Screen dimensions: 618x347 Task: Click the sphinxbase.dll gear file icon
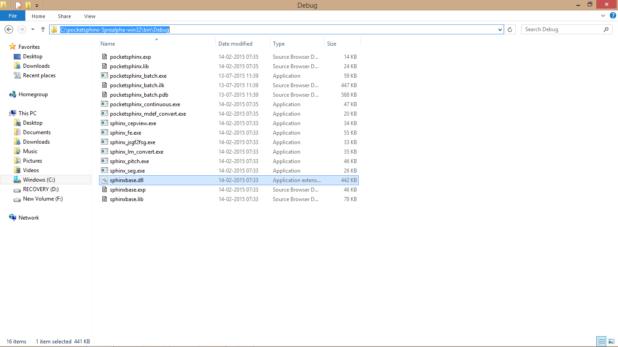(105, 180)
